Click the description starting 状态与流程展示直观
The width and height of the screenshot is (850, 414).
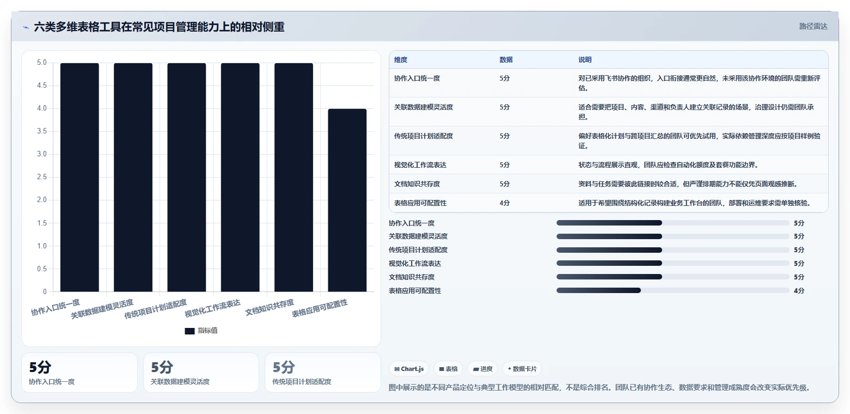[x=669, y=165]
